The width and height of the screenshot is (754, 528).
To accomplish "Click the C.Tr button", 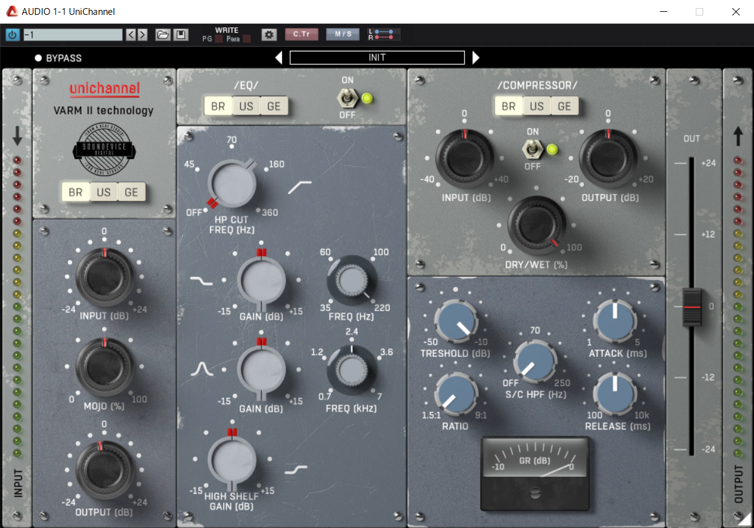I will pos(301,35).
